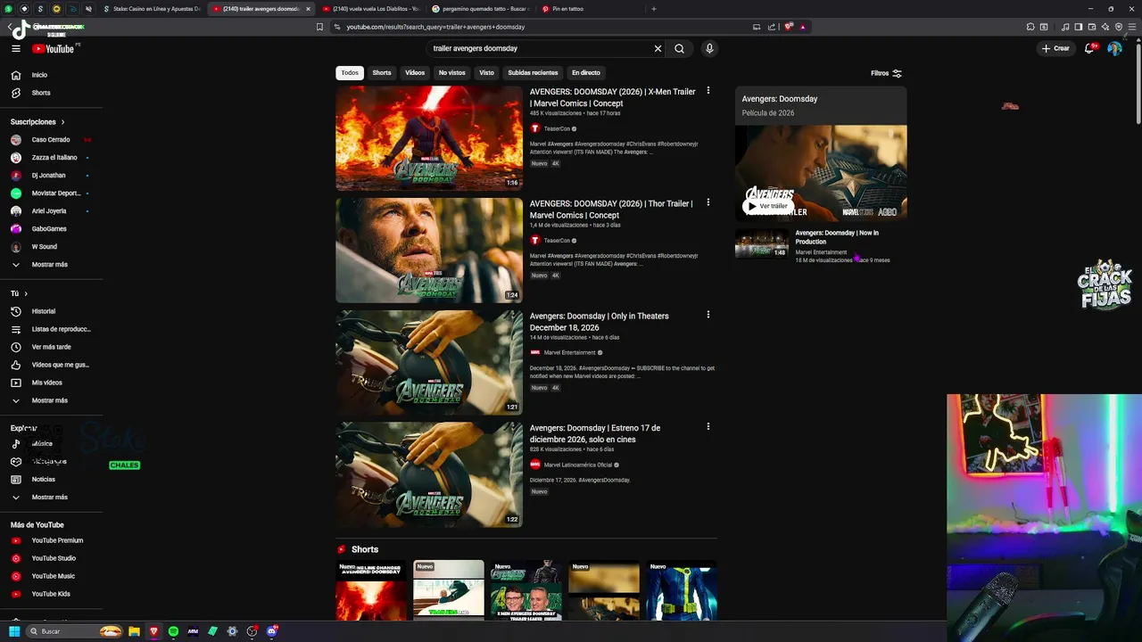
Task: Open the Filtros filter panel
Action: click(886, 73)
